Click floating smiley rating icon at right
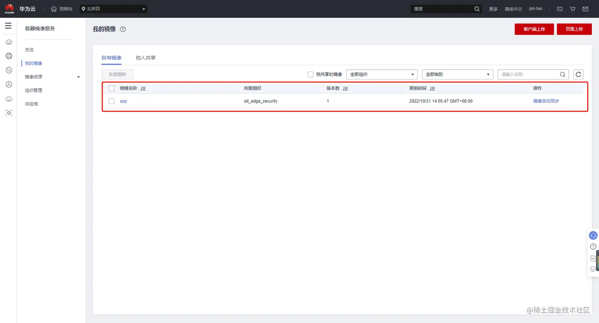Viewport: 599px width, 323px height. [593, 269]
